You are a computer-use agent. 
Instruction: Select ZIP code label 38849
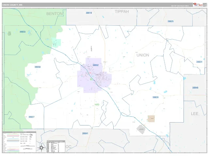(x=195, y=88)
